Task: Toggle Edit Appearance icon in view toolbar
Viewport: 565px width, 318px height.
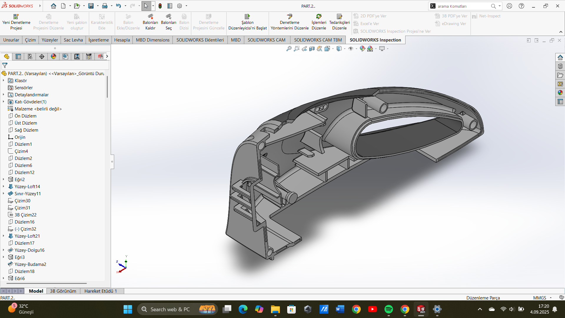Action: tap(363, 49)
